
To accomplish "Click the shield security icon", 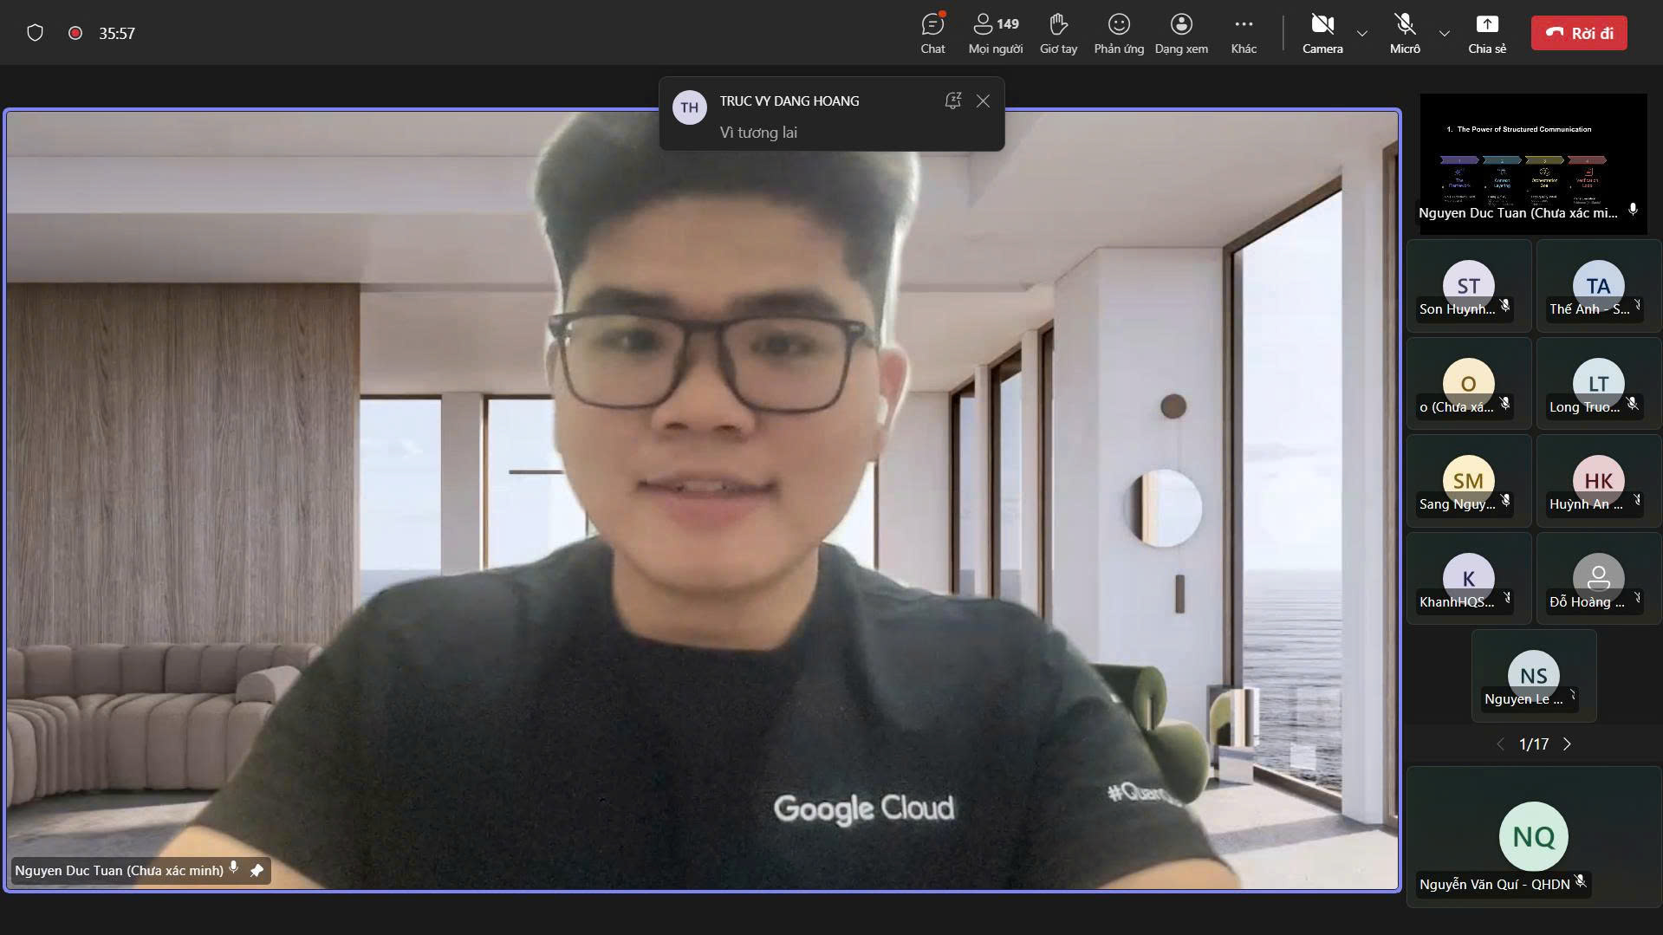I will [x=35, y=33].
